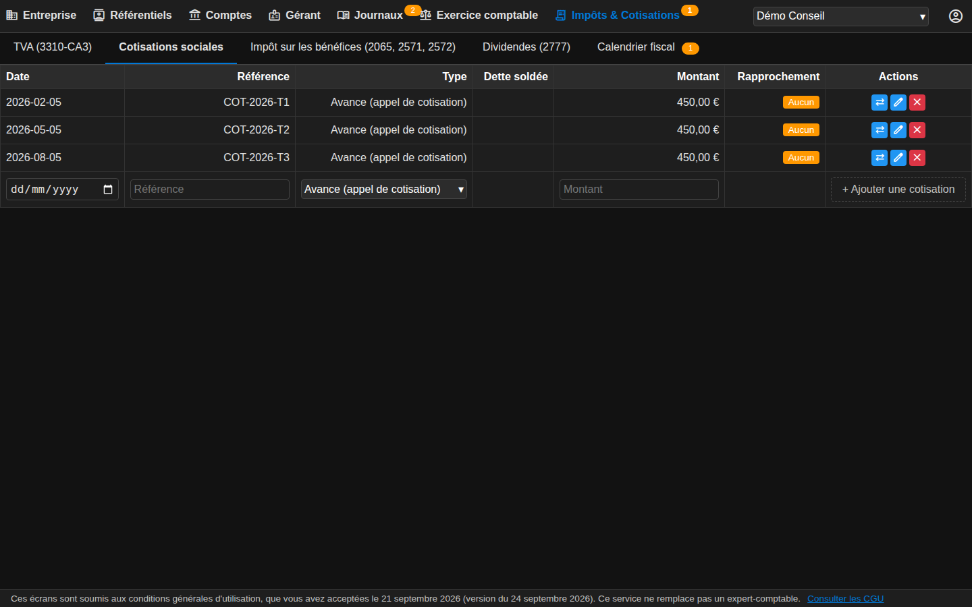
Task: Delete the COT-2026-T1 cotisation
Action: tap(917, 103)
